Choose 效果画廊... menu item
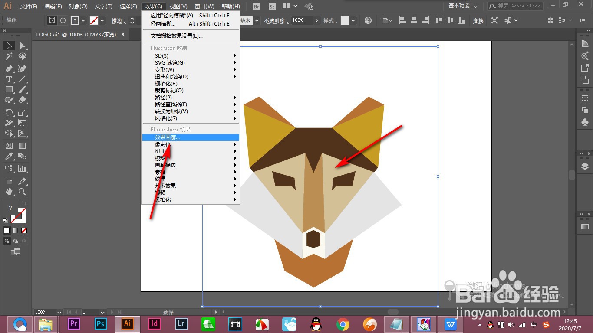 click(191, 137)
